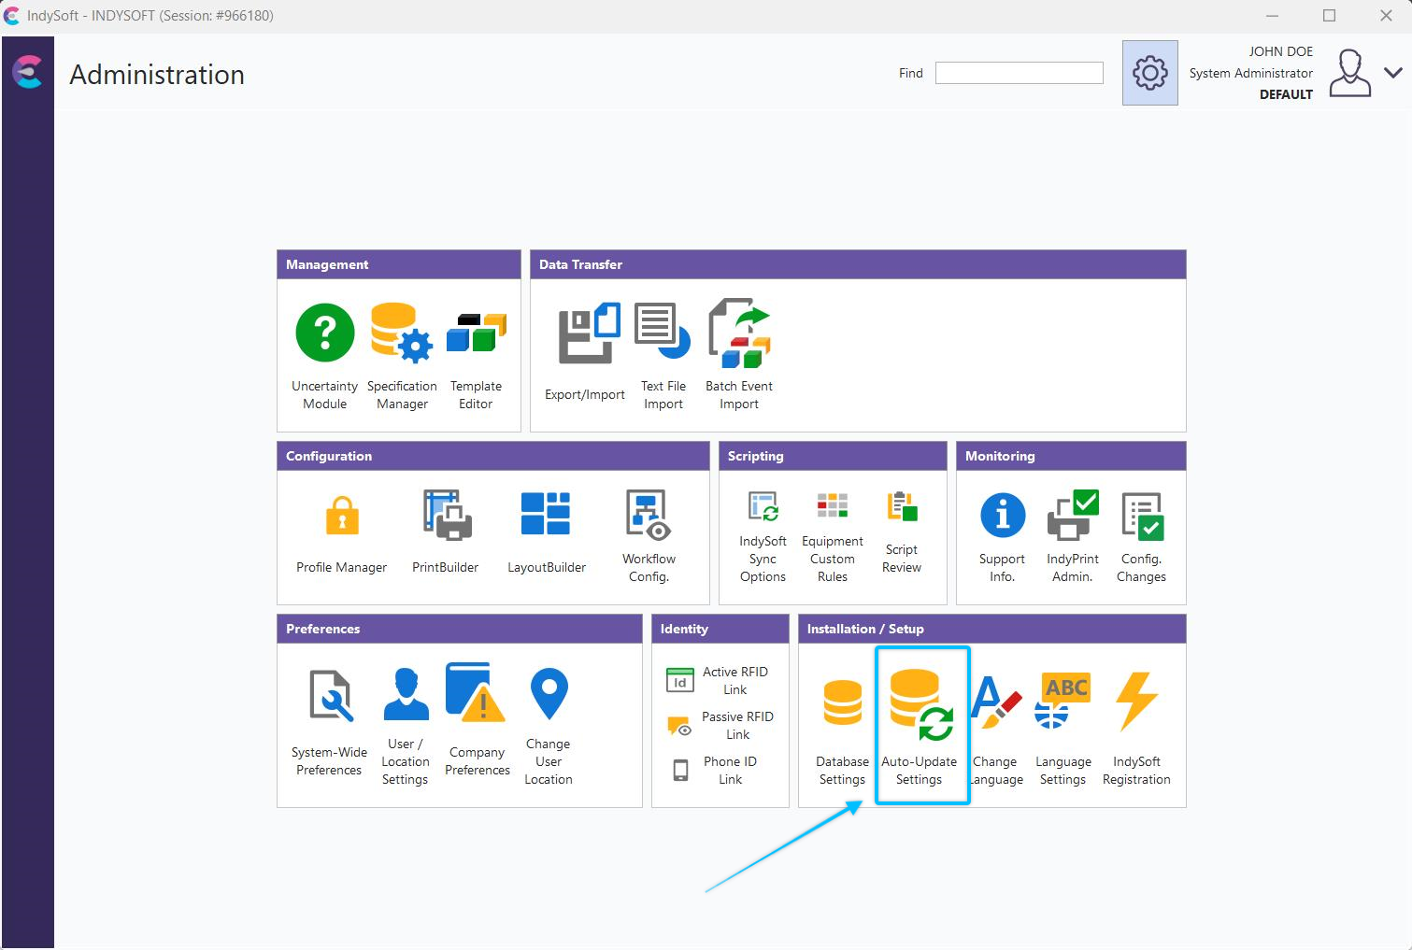
Task: Open Profile Manager lock icon
Action: point(342,517)
